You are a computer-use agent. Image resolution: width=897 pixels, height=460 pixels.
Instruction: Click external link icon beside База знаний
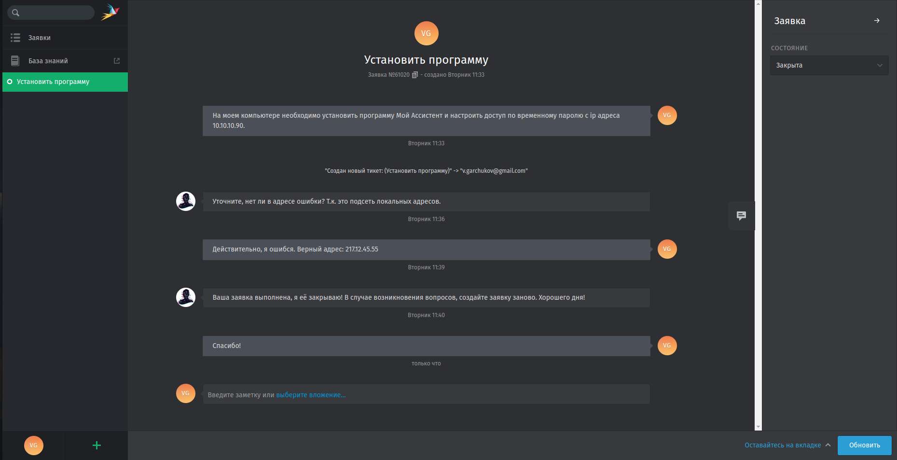[x=117, y=61]
